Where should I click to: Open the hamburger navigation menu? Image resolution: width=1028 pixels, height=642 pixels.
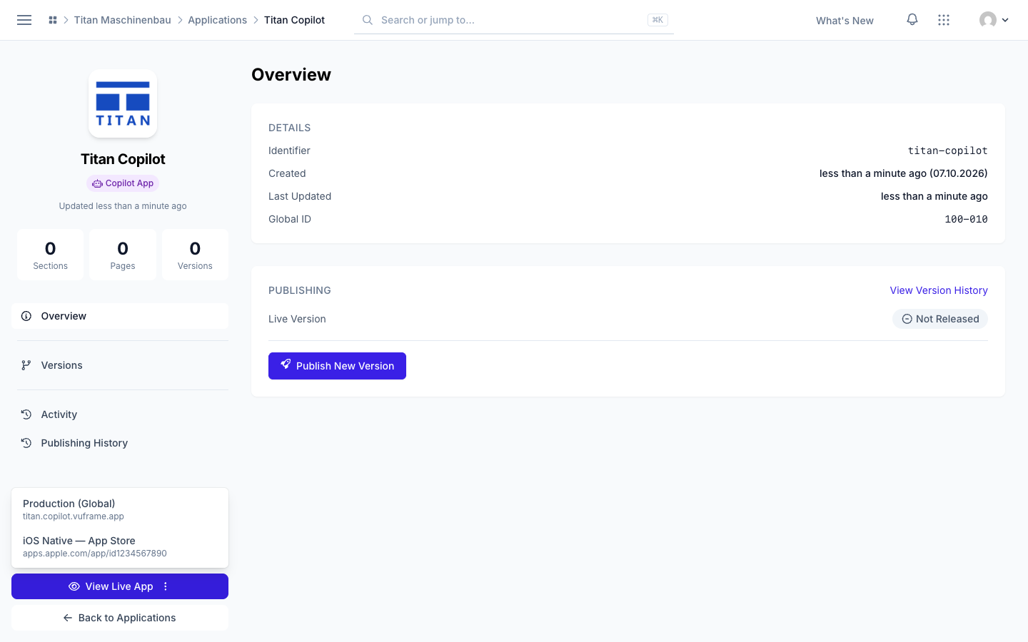pos(24,20)
